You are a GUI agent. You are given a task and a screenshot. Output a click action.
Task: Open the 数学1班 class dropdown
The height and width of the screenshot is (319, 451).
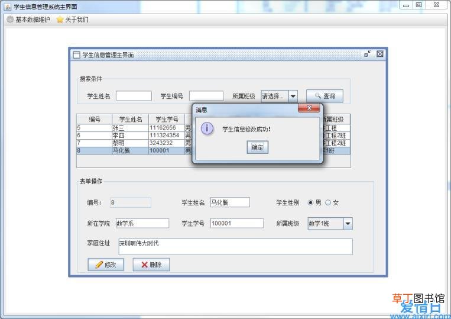click(330, 223)
